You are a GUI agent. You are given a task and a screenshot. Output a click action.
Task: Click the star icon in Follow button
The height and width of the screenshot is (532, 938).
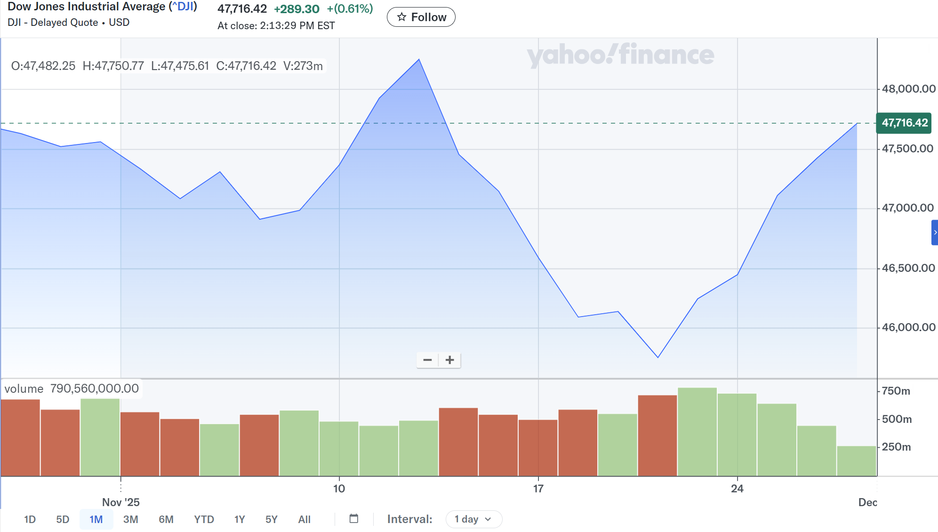click(x=401, y=17)
